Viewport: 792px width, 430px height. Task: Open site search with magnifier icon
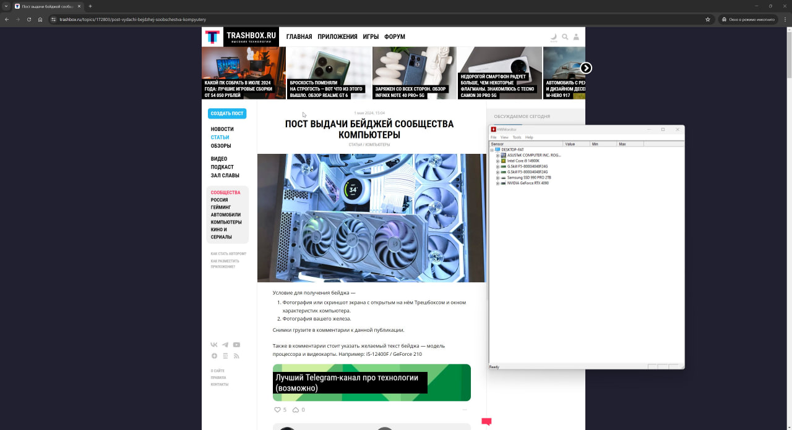pos(565,37)
